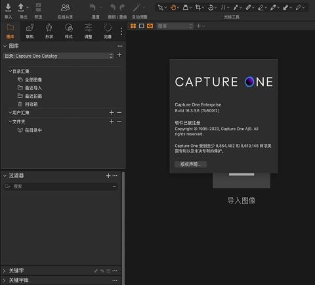Open the Export button dropdown arrow

pyautogui.click(x=28, y=7)
